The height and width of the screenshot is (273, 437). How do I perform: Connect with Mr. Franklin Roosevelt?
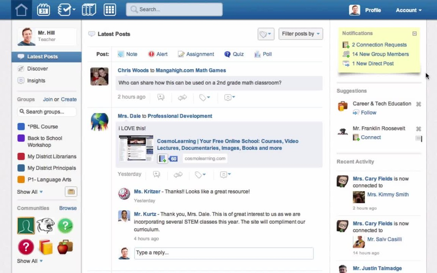click(371, 137)
